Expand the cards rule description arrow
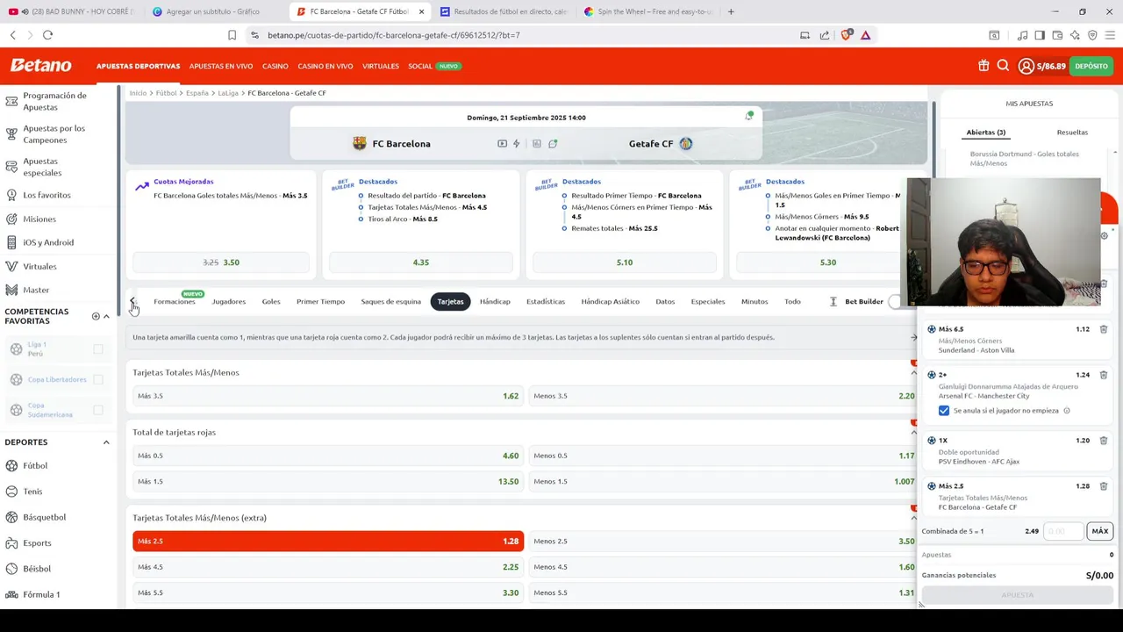Screen dimensions: 1123x632 pos(913,337)
